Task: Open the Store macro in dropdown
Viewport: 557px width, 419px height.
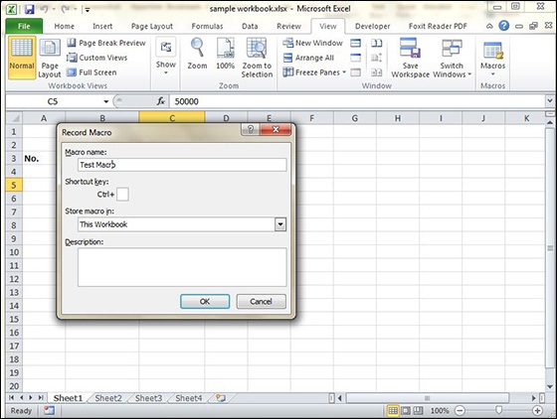Action: [280, 224]
